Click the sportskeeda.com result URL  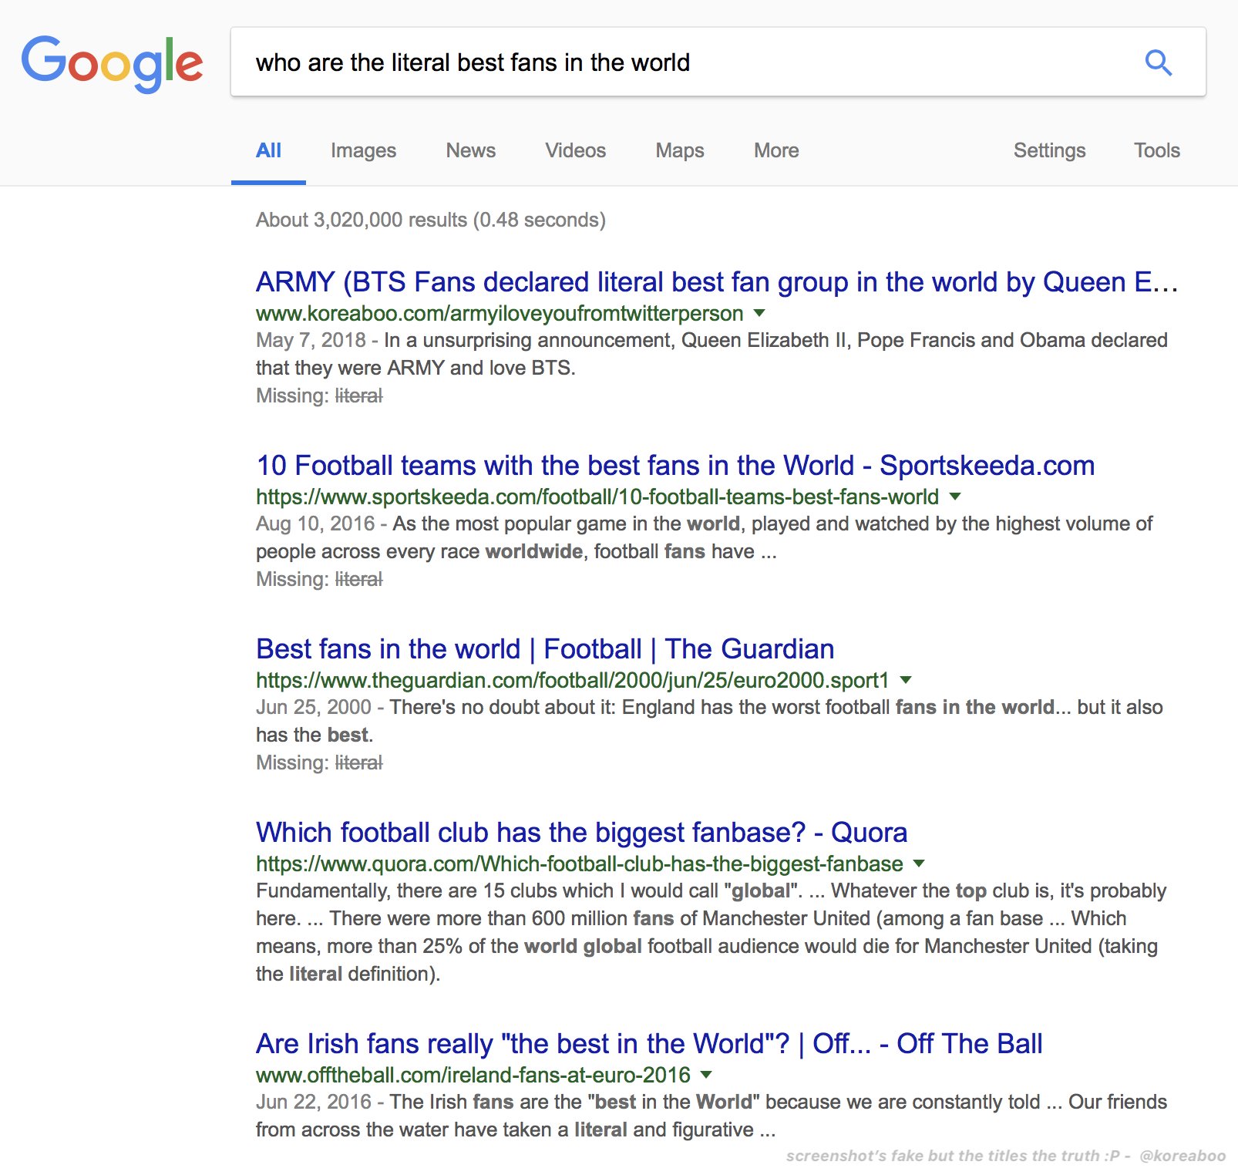point(597,497)
